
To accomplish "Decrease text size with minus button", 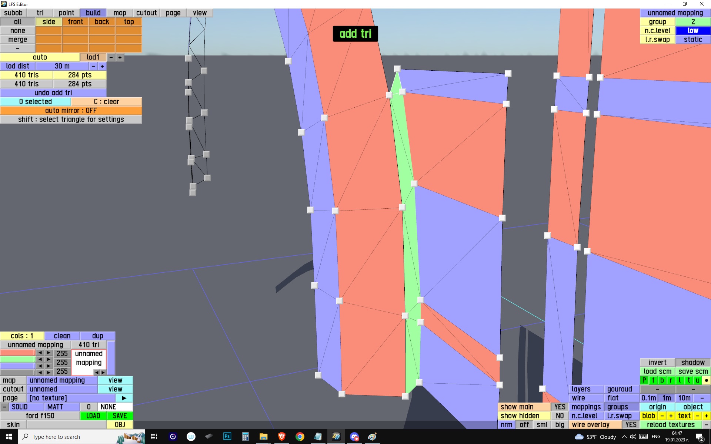I will pos(698,416).
